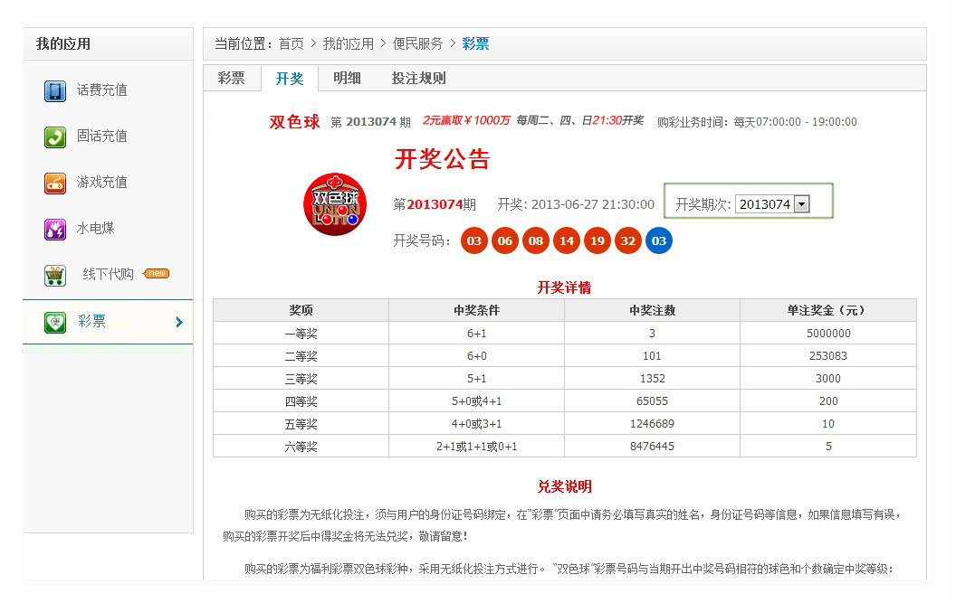Open the 开奖期次 2013074 dropdown
The height and width of the screenshot is (603, 956).
(x=772, y=204)
